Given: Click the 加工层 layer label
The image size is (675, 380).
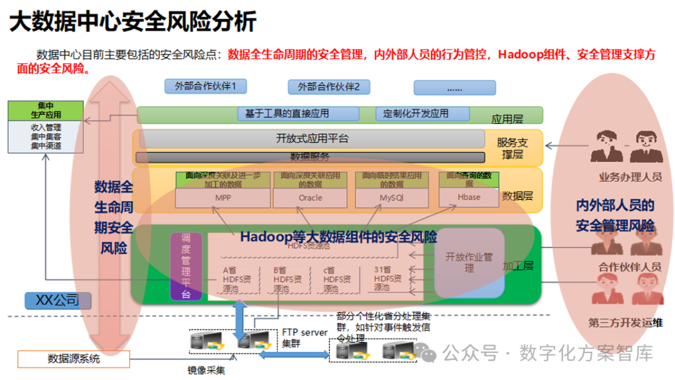Looking at the screenshot, I should tap(518, 266).
